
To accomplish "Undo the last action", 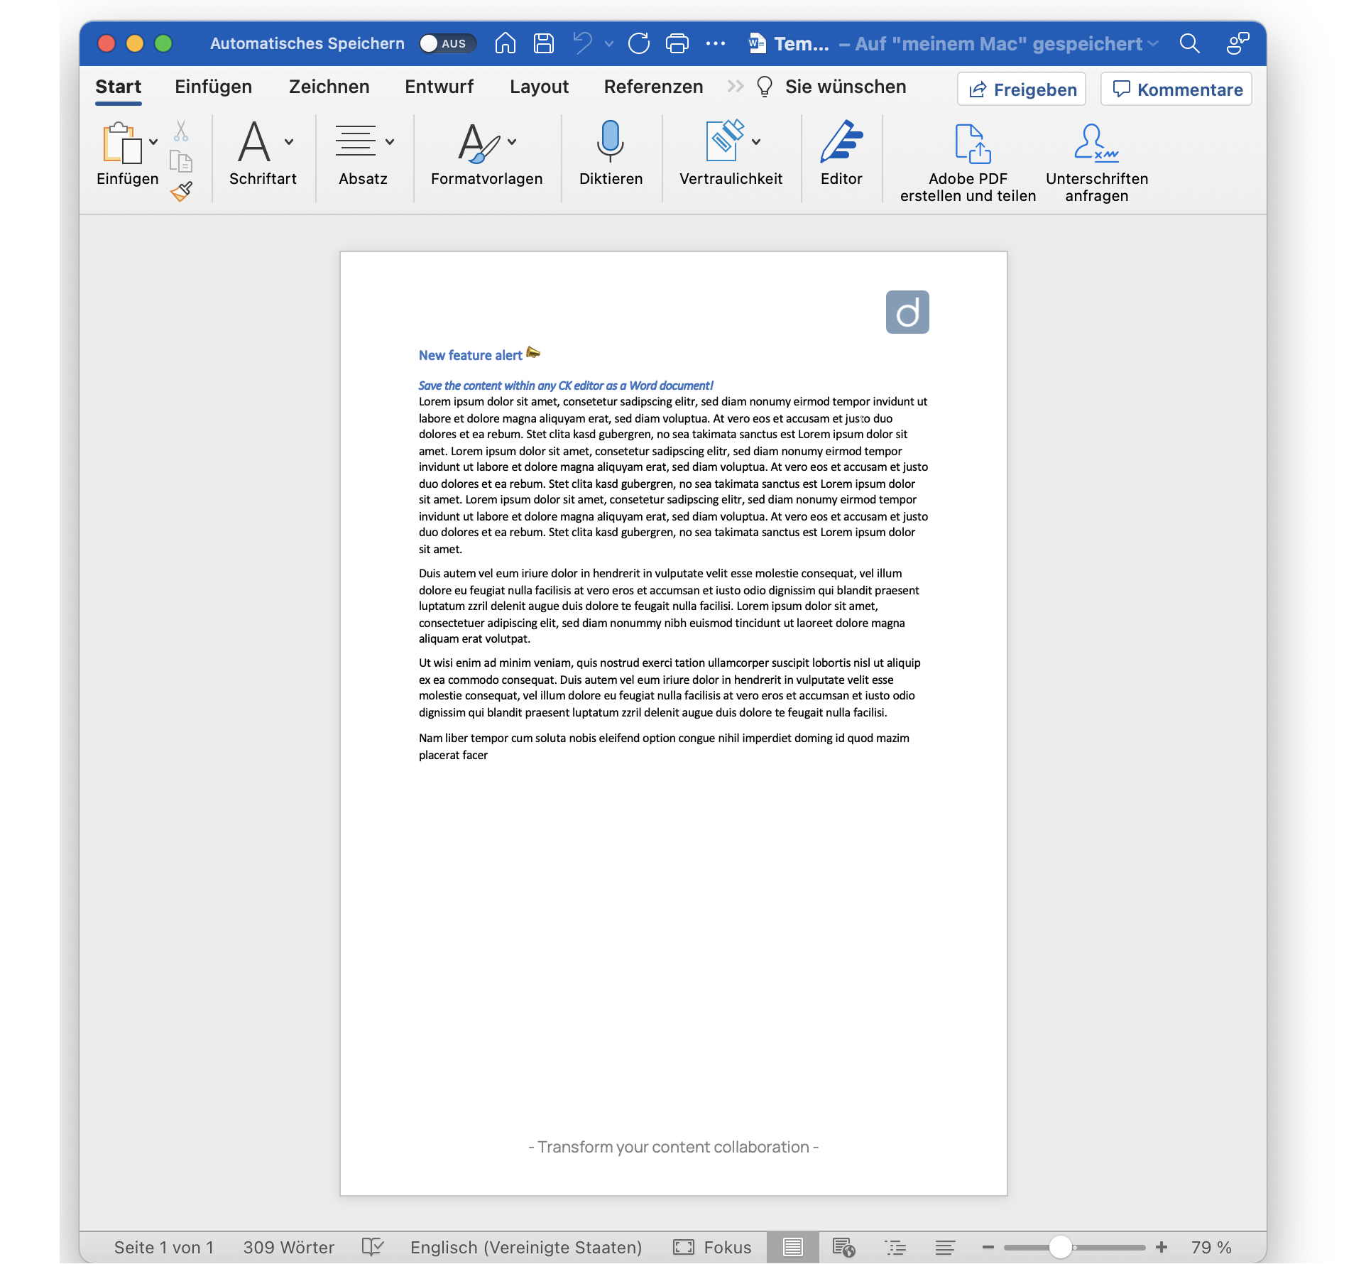I will pos(583,43).
